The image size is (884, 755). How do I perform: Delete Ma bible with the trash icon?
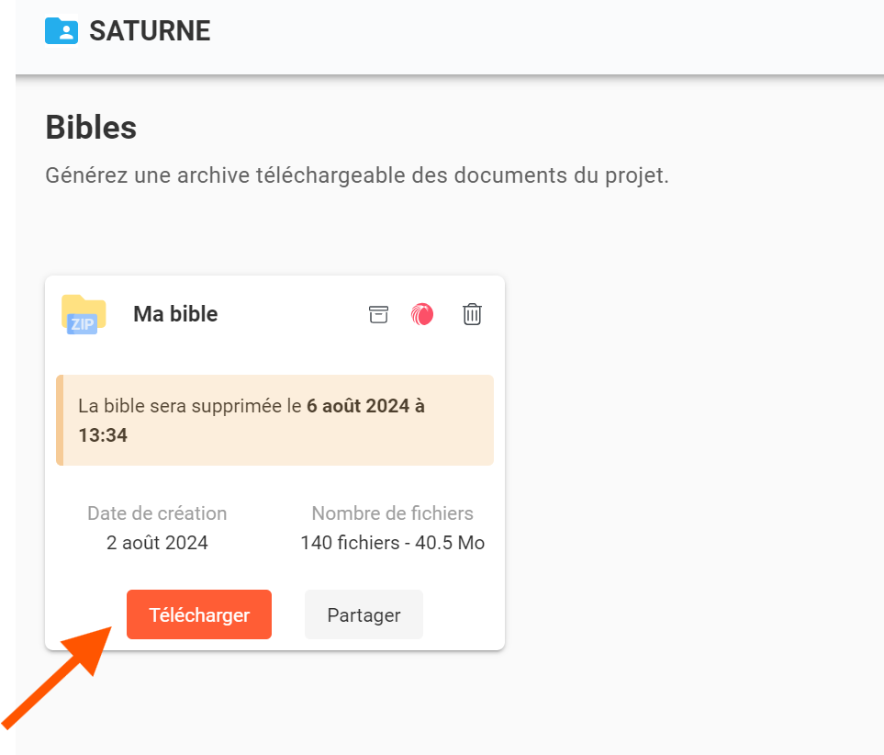pos(472,314)
